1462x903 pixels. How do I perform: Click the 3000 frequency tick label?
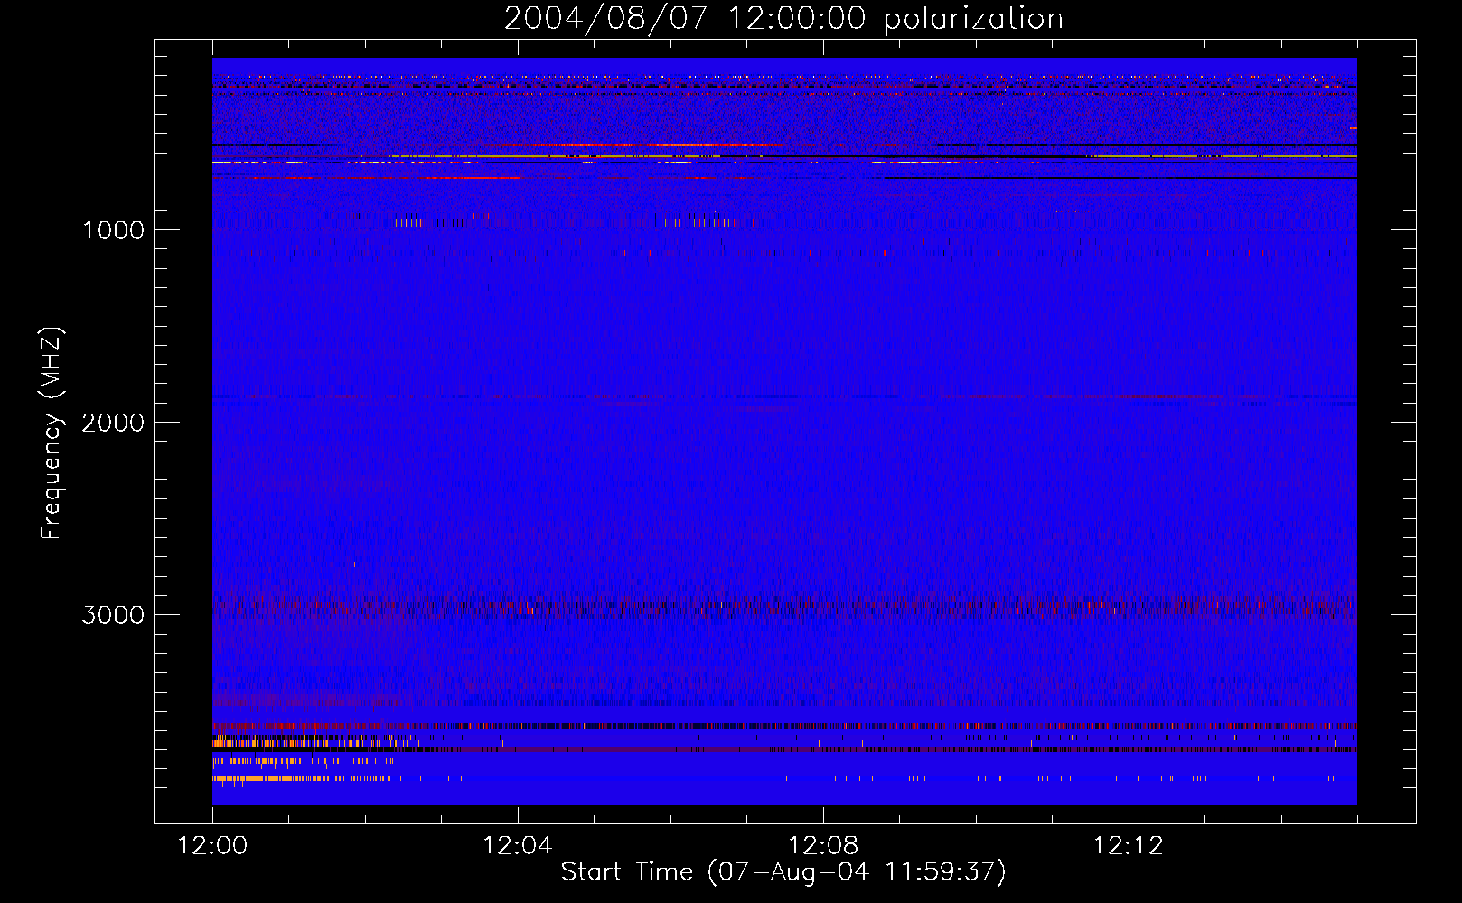(x=113, y=615)
